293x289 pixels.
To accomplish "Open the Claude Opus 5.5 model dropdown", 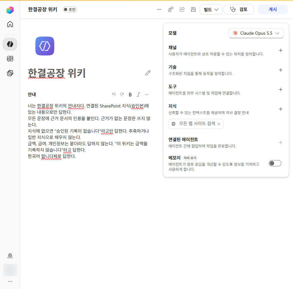I will 256,33.
